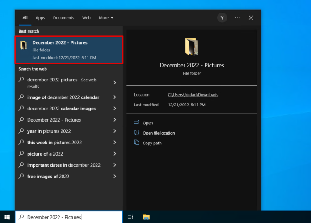Click the Y user account avatar
This screenshot has height=223, width=311.
pos(222,17)
